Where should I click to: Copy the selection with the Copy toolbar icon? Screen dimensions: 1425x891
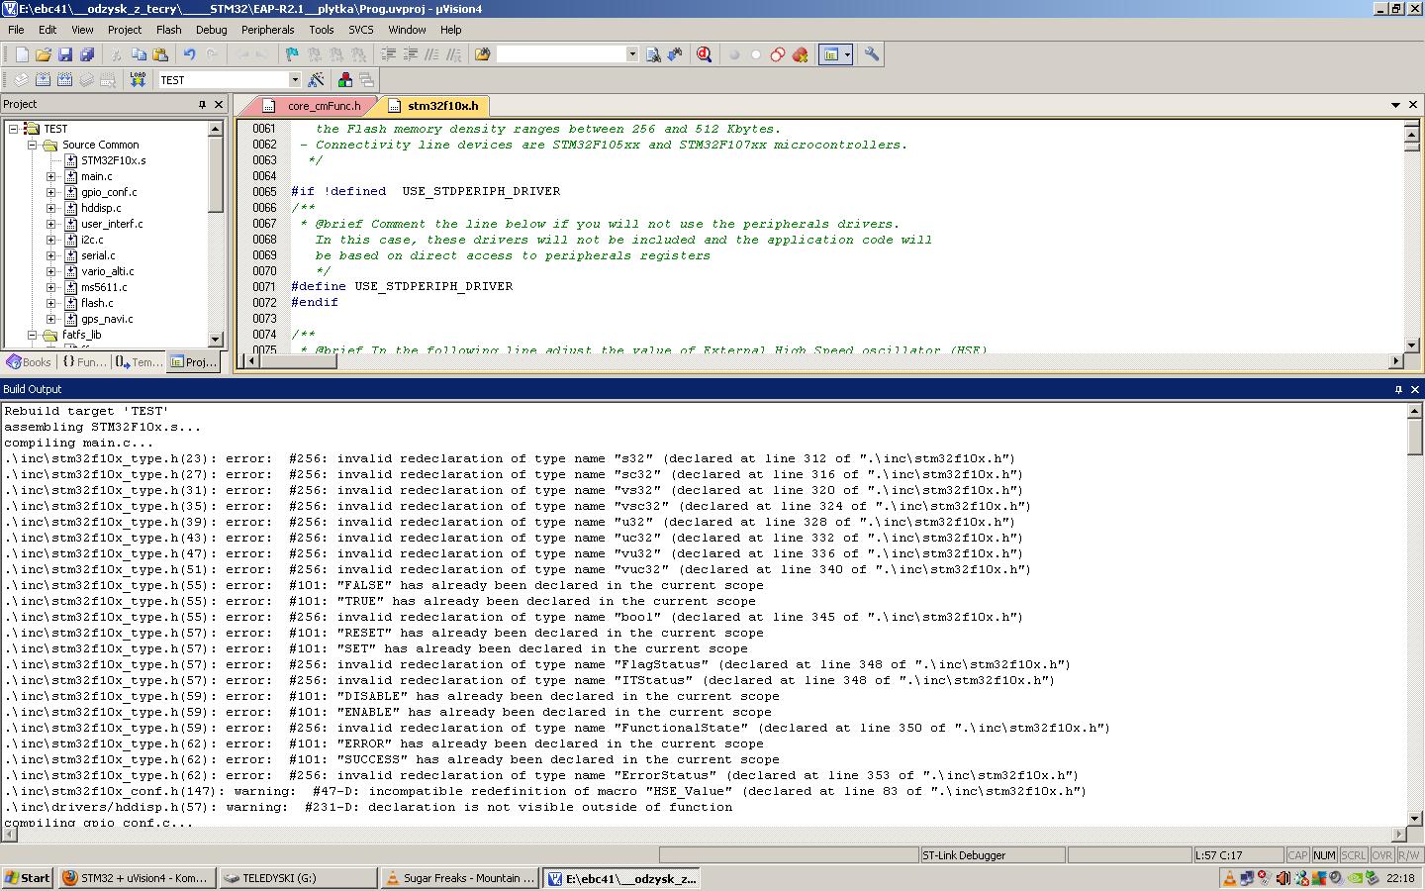(139, 54)
